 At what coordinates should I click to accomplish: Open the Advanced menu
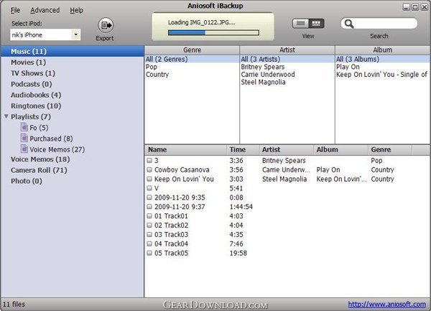[45, 11]
